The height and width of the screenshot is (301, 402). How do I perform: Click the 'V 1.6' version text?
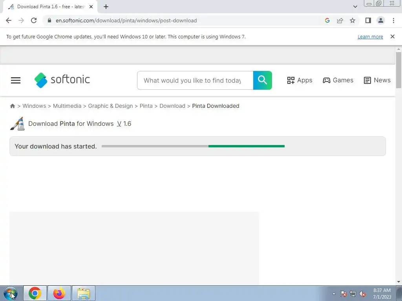click(124, 123)
